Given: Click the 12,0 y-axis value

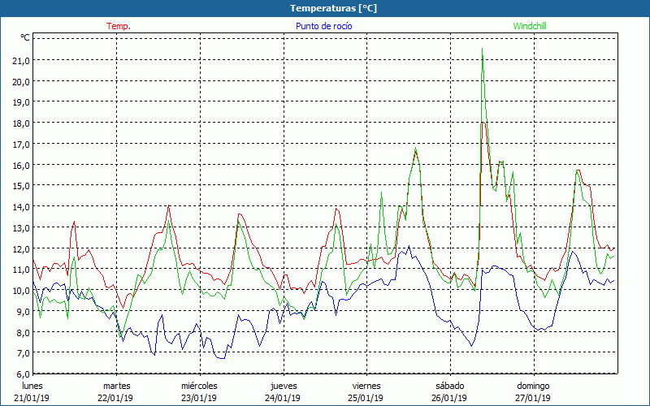Looking at the screenshot, I should [x=21, y=249].
